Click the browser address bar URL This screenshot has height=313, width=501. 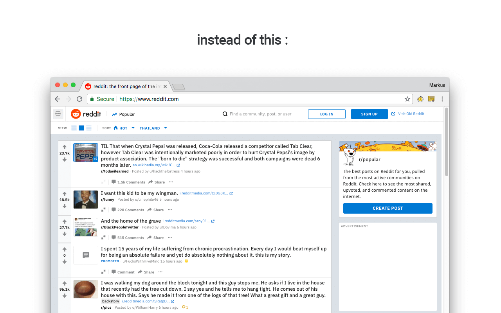[x=149, y=99]
